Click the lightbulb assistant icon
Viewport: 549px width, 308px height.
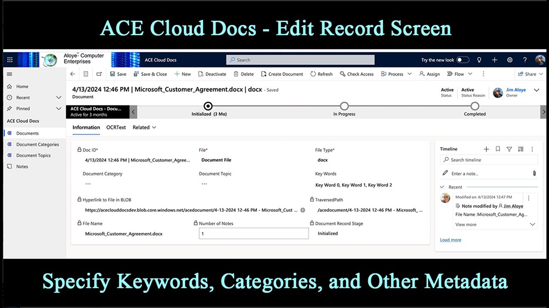click(x=479, y=60)
